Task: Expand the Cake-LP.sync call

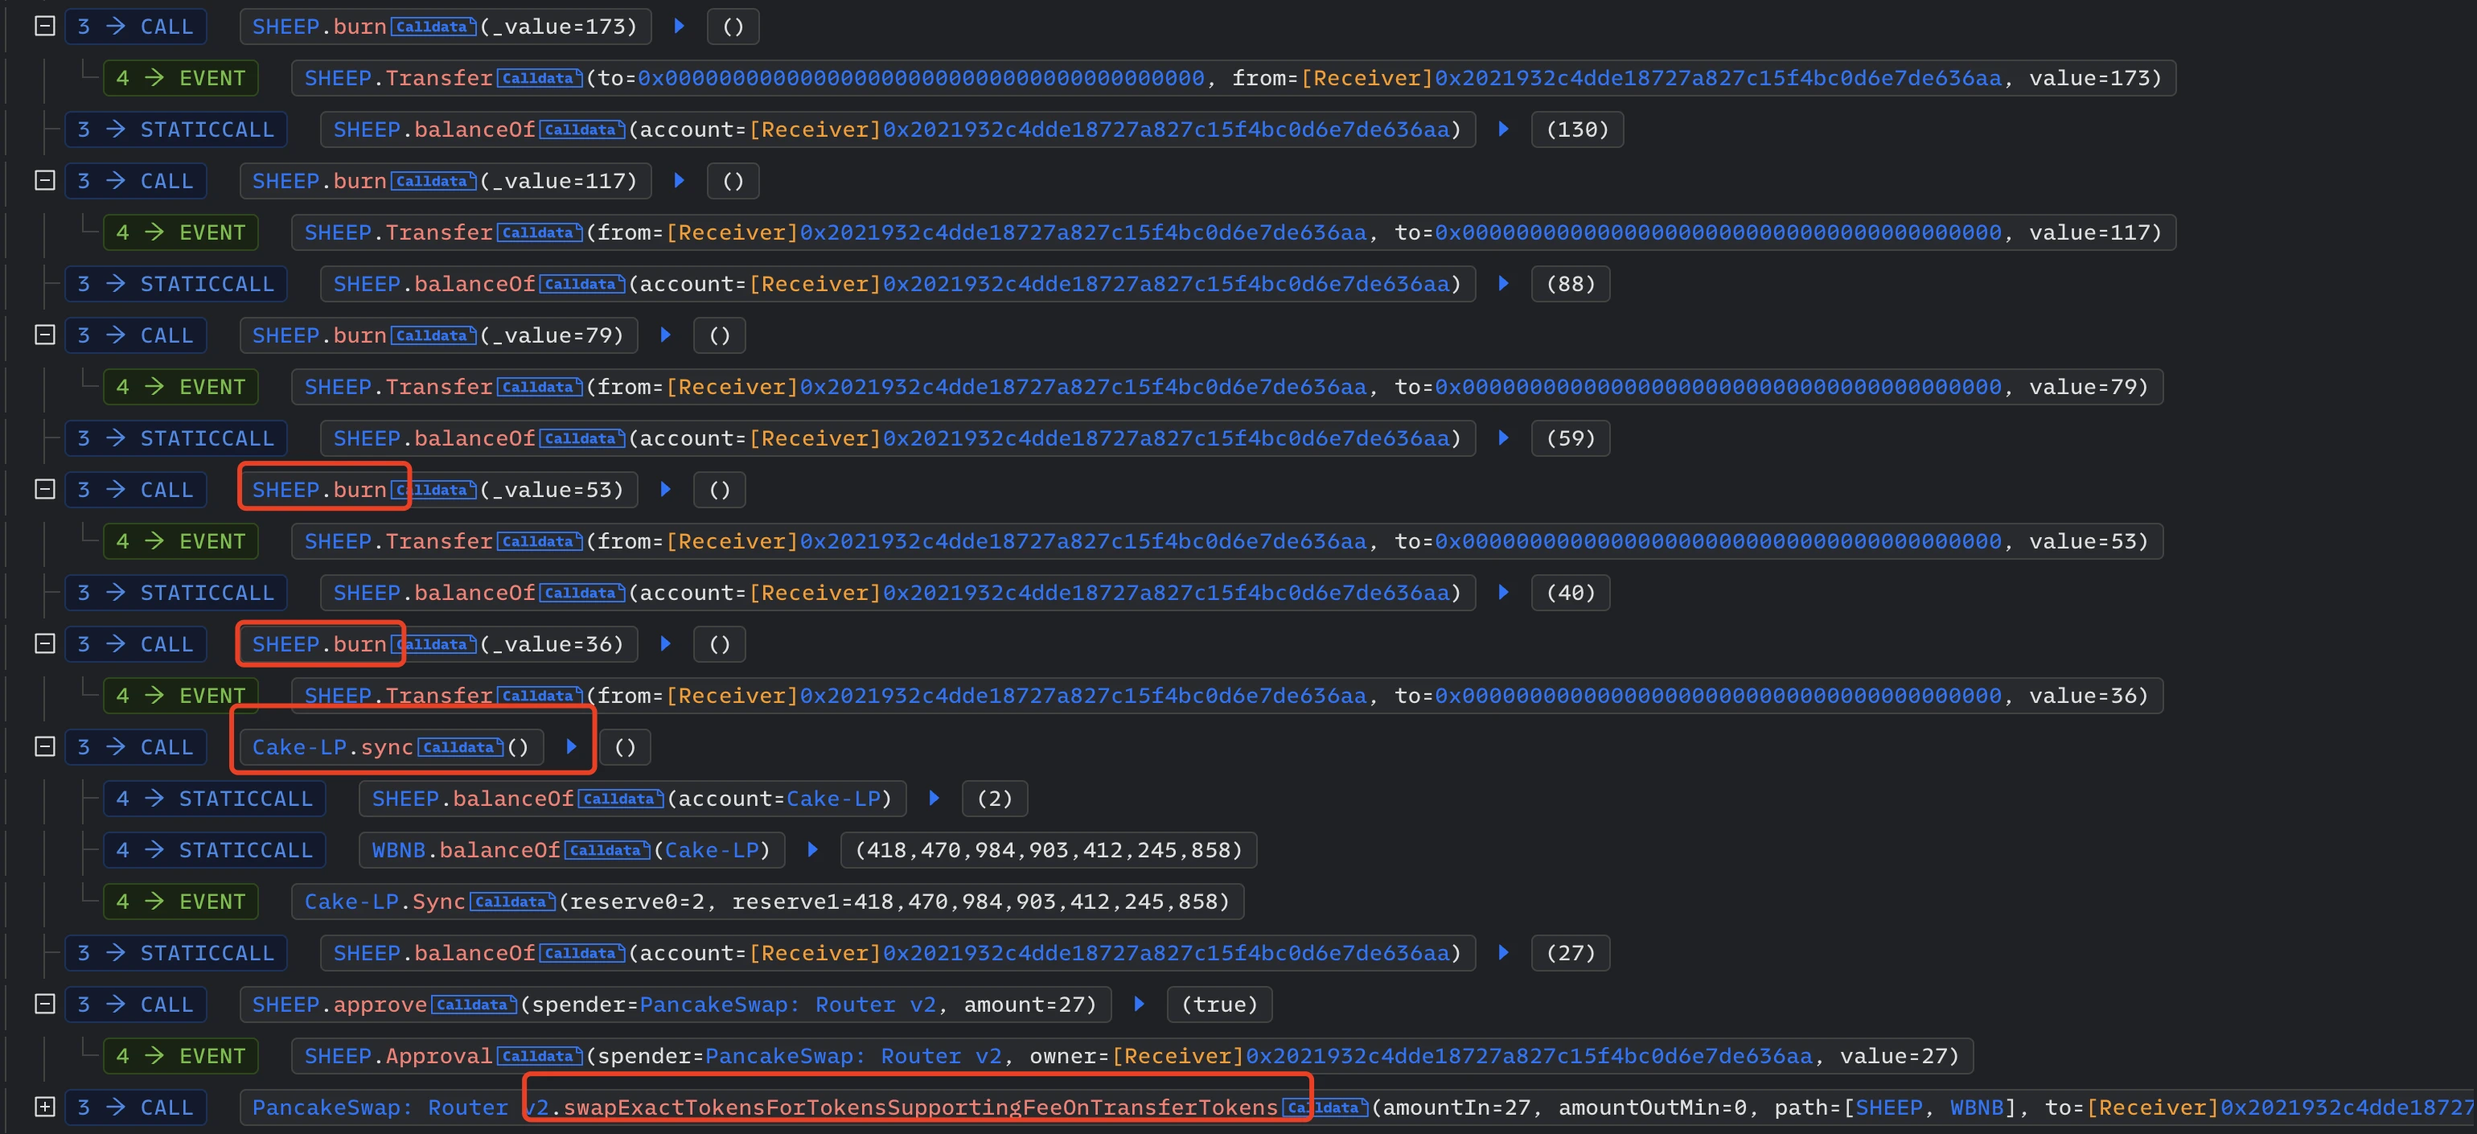Action: (46, 746)
